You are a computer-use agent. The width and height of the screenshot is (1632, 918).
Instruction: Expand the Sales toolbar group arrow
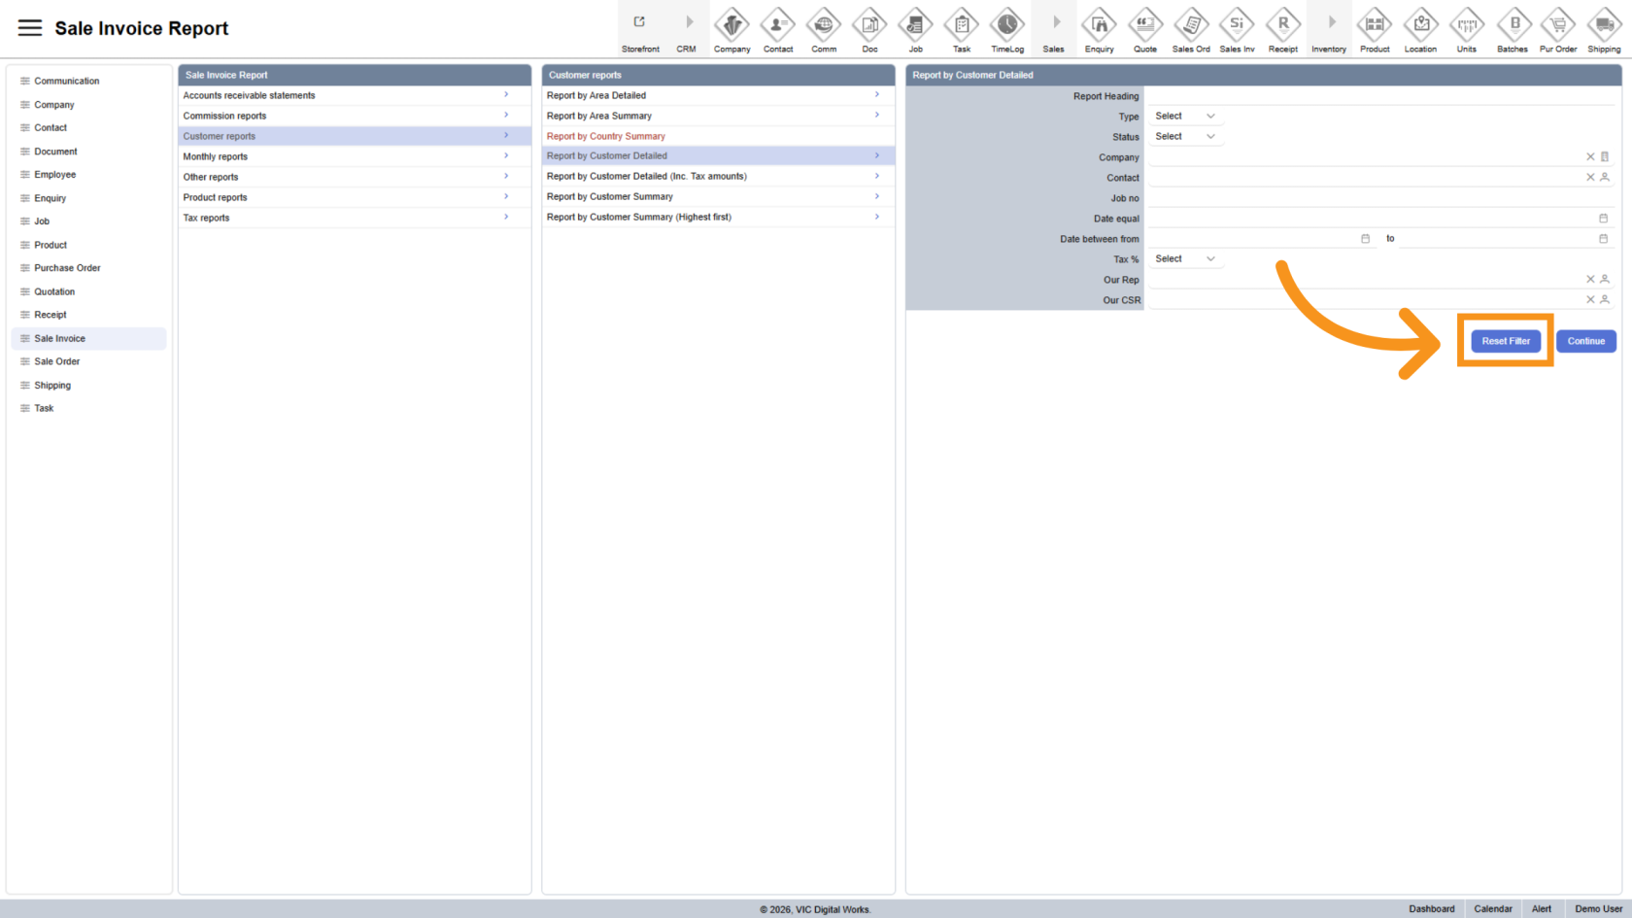pos(1055,23)
